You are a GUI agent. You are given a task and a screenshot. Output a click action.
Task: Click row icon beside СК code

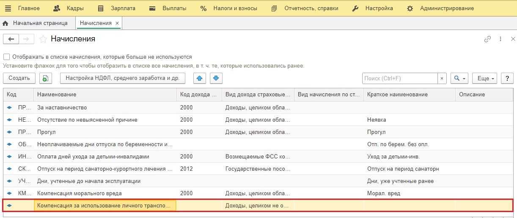click(x=9, y=169)
